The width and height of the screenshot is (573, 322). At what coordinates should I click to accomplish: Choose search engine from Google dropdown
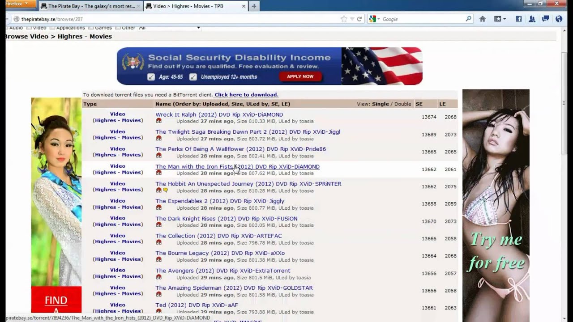(374, 19)
